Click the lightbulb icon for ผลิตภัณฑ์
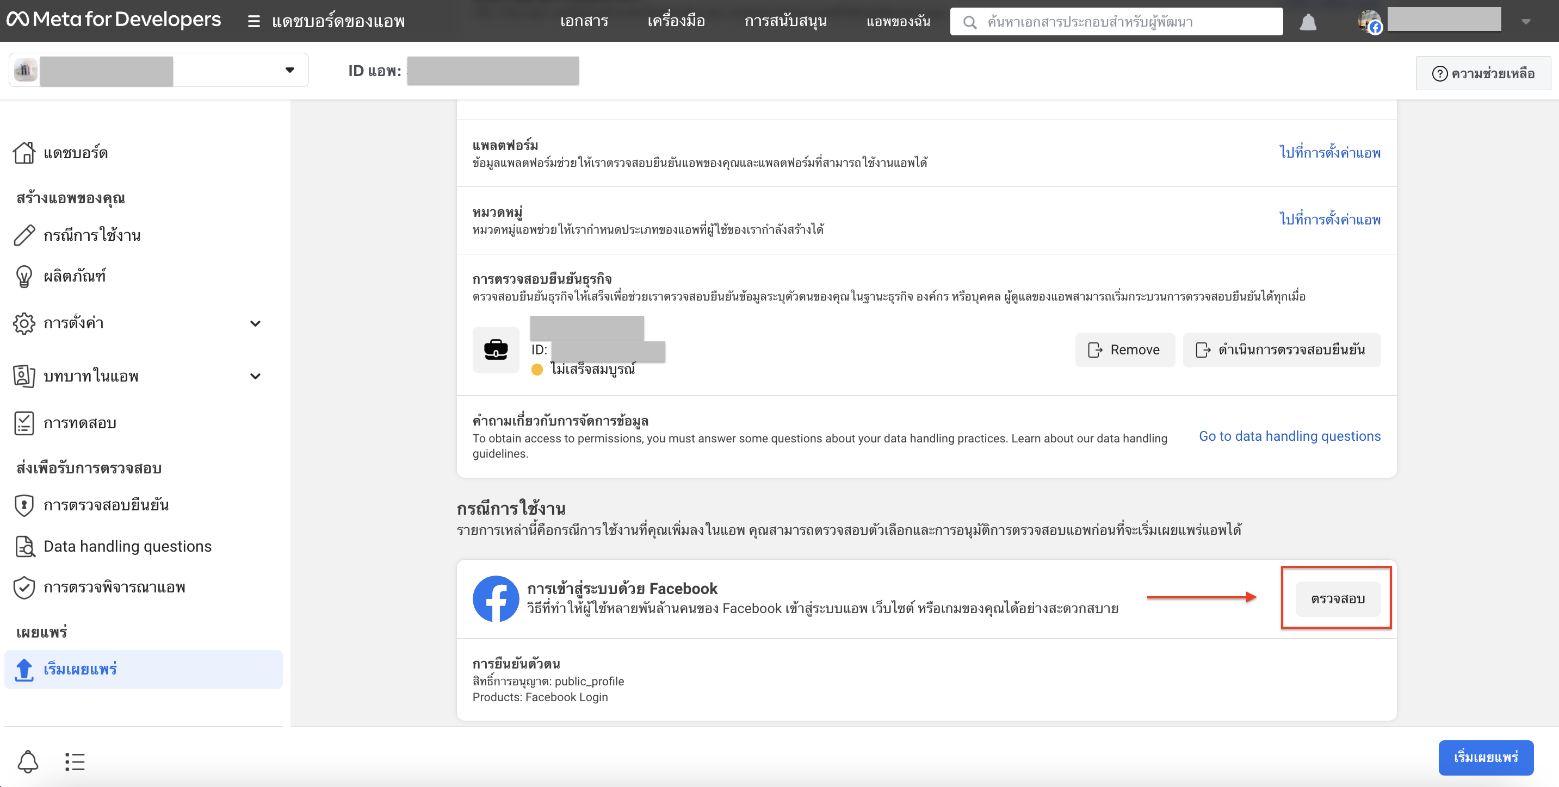The image size is (1559, 787). (x=24, y=277)
